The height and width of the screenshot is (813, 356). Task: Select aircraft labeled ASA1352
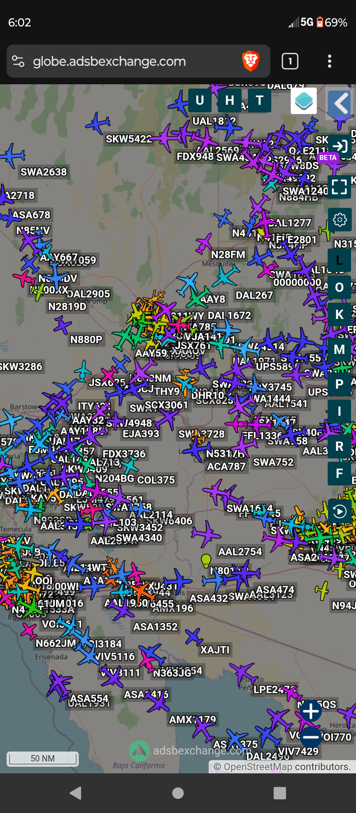[155, 626]
